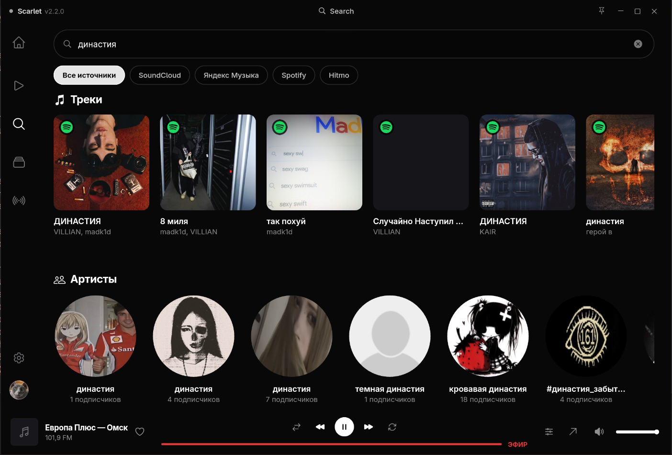Click artist name KAIR under ДИНАСТИЯ
The image size is (672, 455).
pos(488,232)
